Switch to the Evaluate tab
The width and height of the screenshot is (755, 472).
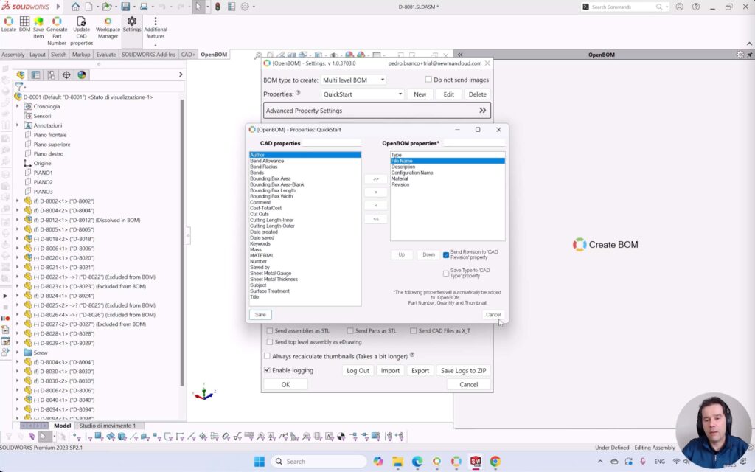coord(106,55)
